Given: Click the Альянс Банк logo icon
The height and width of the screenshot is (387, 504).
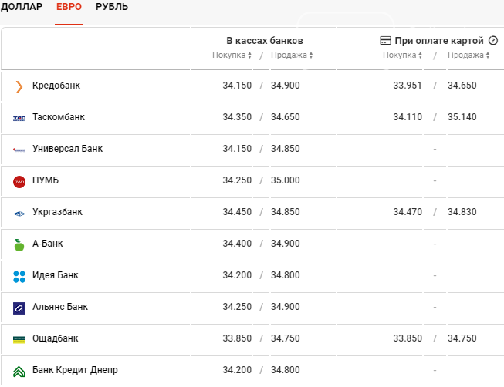Looking at the screenshot, I should [19, 308].
